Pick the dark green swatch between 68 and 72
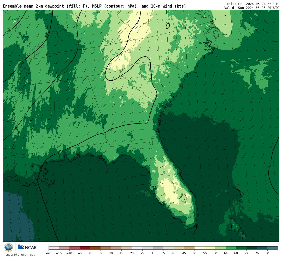 (242, 248)
